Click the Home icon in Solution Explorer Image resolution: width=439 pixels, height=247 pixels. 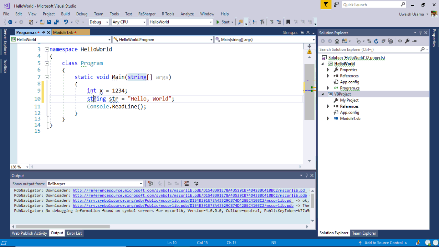[337, 41]
